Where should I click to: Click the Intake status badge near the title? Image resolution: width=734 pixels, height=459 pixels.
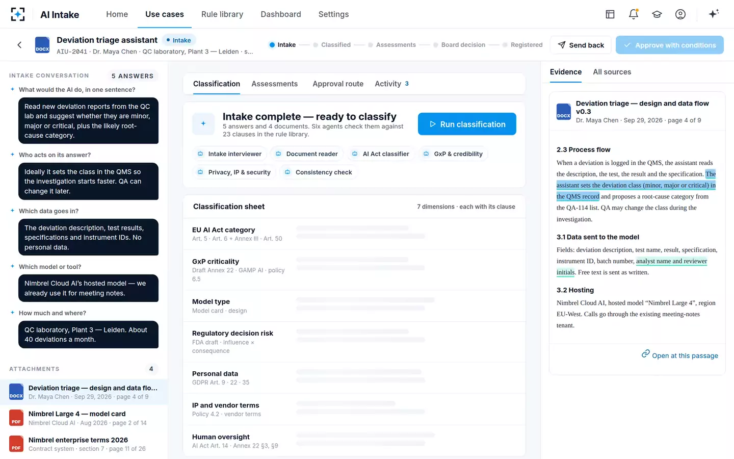tap(178, 40)
